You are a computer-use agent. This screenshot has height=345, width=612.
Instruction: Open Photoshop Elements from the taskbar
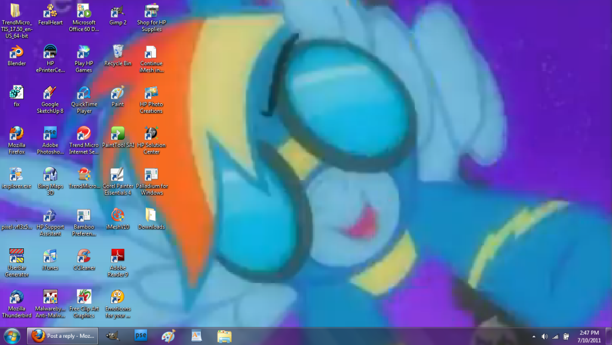[140, 335]
